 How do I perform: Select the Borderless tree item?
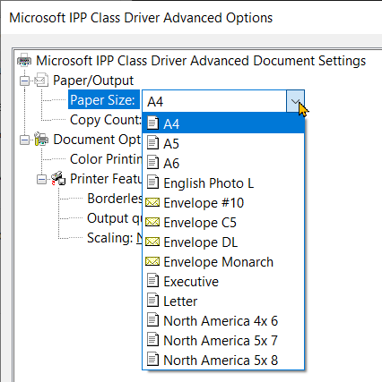pos(115,199)
